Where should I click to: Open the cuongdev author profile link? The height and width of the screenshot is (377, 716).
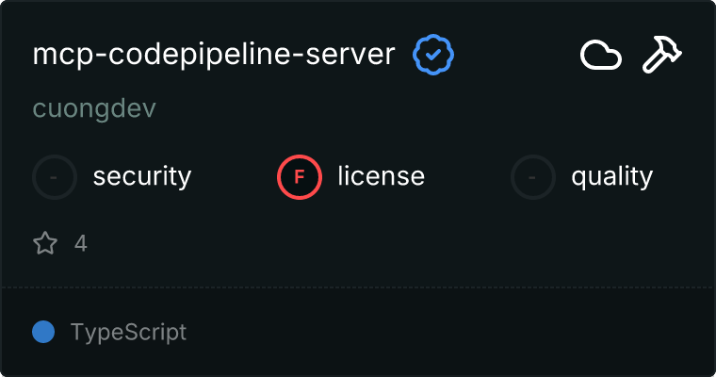click(94, 108)
